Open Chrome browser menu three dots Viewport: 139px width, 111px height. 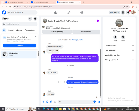[136, 7]
